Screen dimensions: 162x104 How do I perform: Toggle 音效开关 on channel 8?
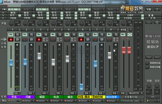tap(116, 40)
